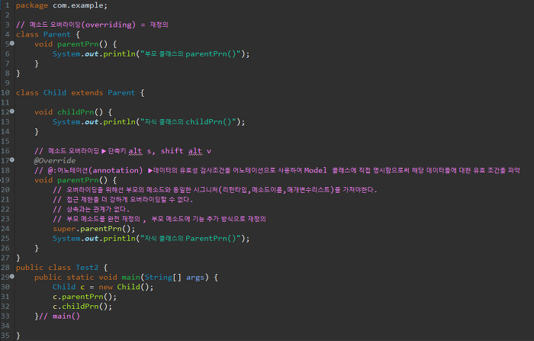534x341 pixels.
Task: Click method name "parentPrn" on line 5
Action: pos(78,44)
